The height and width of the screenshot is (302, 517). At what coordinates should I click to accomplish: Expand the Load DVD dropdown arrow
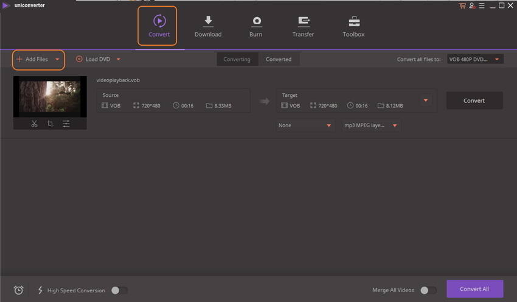click(119, 60)
